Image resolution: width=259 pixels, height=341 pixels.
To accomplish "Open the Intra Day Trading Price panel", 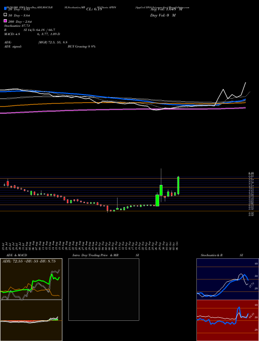I will (104, 289).
